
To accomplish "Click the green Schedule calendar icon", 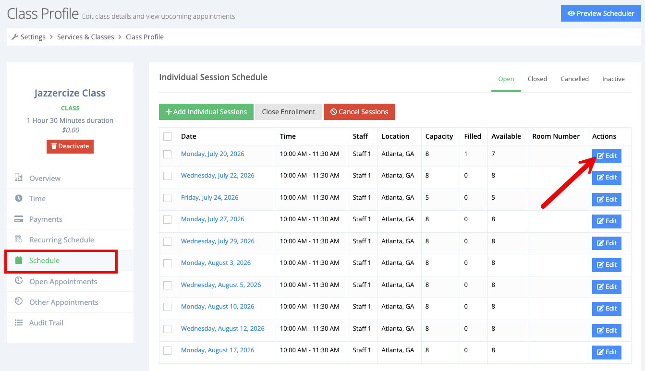I will pyautogui.click(x=19, y=260).
